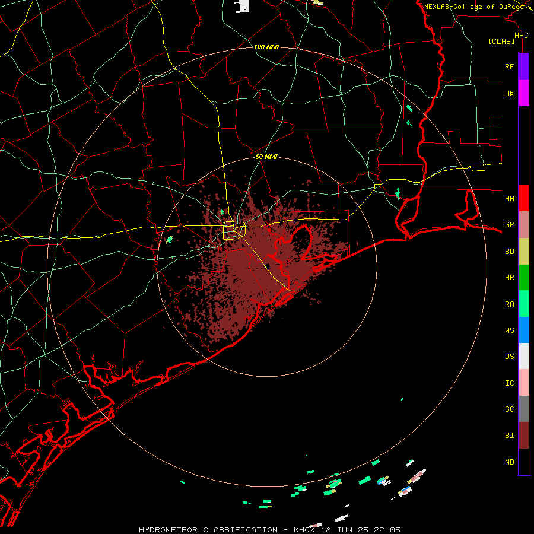
Task: Click the GC legend label
Action: click(x=509, y=409)
